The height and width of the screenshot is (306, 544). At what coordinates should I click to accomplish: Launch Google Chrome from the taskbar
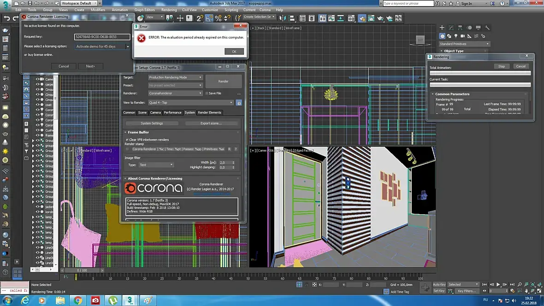point(78,300)
